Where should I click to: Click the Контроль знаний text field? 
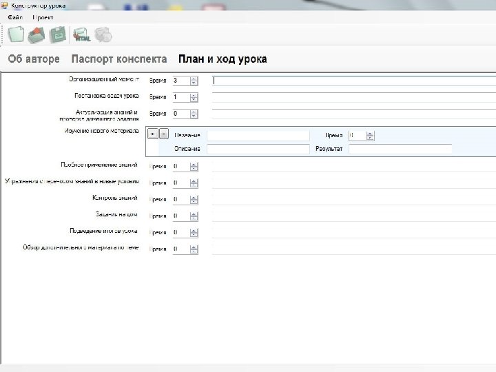click(354, 199)
